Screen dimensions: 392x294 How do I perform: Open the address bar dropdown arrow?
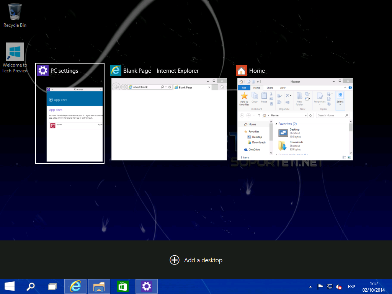point(305,115)
